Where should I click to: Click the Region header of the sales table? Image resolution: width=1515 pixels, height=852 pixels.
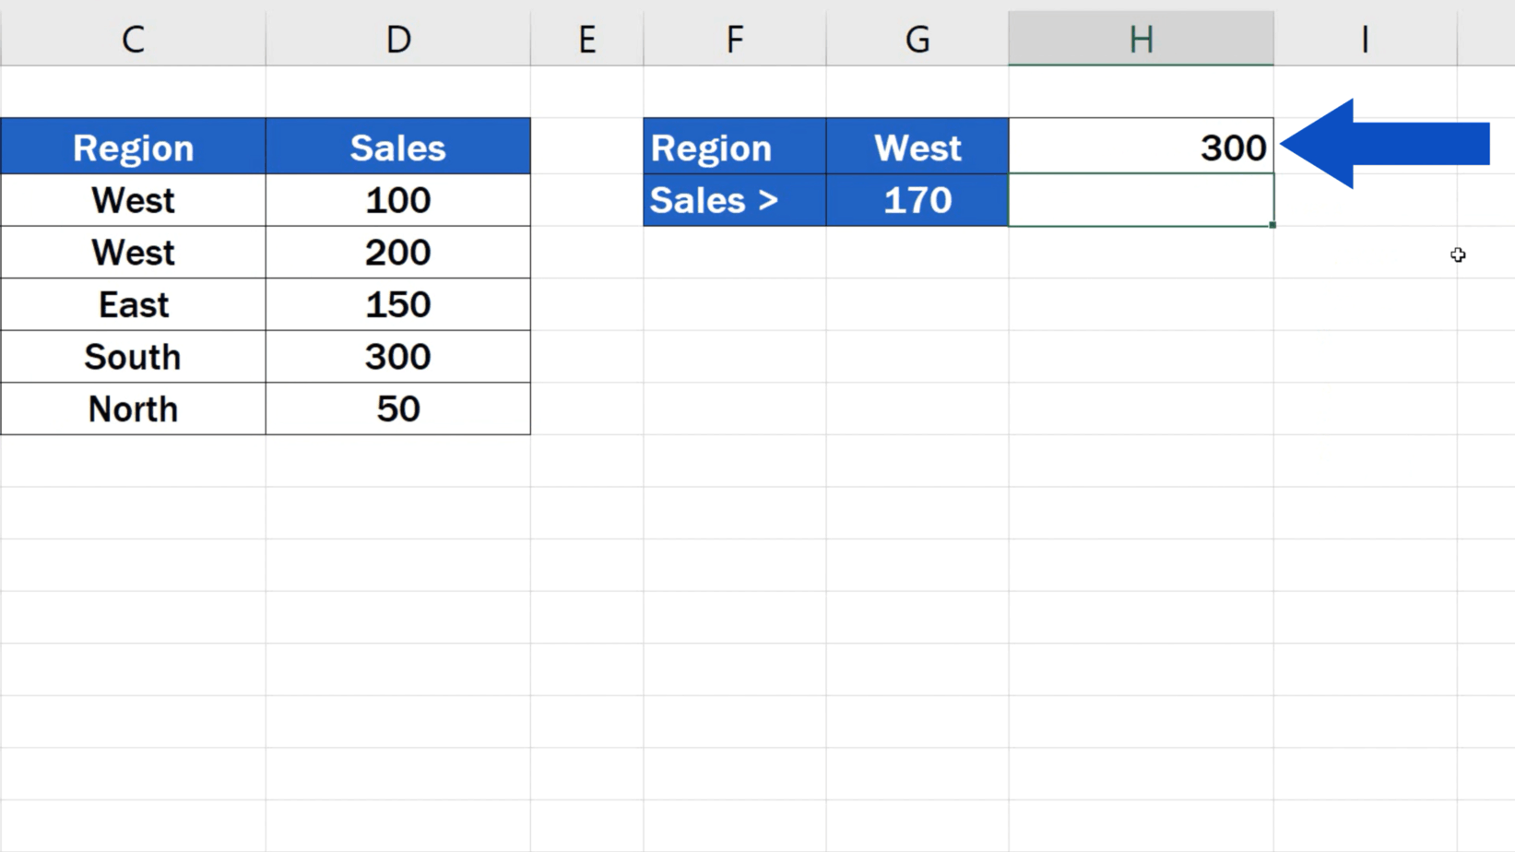(x=134, y=146)
